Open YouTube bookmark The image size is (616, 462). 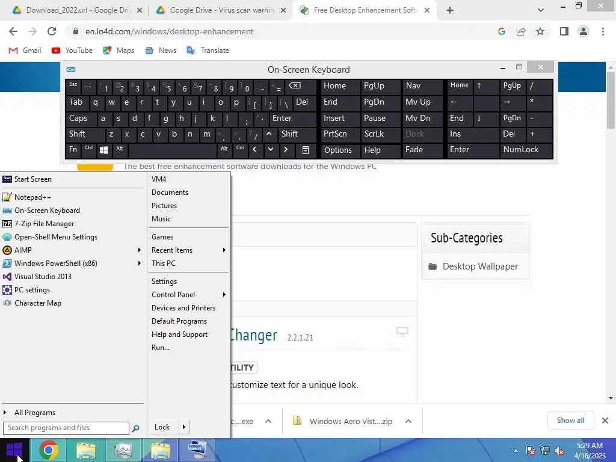[x=72, y=51]
